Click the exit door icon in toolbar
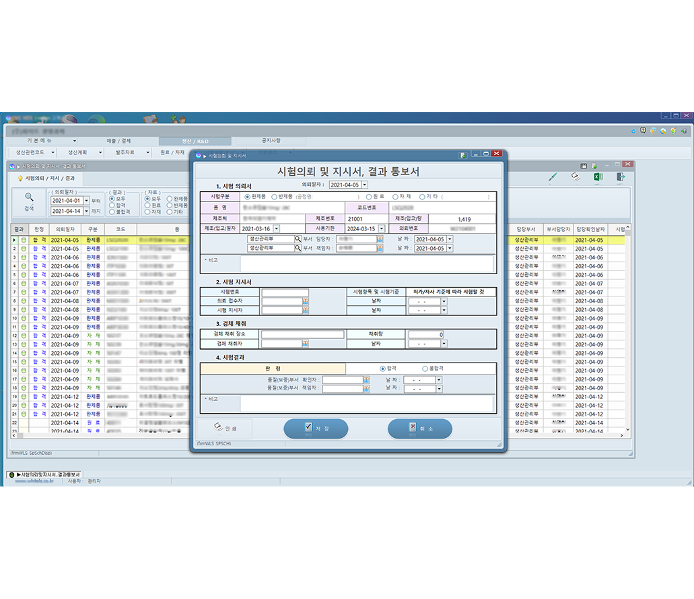694x599 pixels. click(621, 177)
